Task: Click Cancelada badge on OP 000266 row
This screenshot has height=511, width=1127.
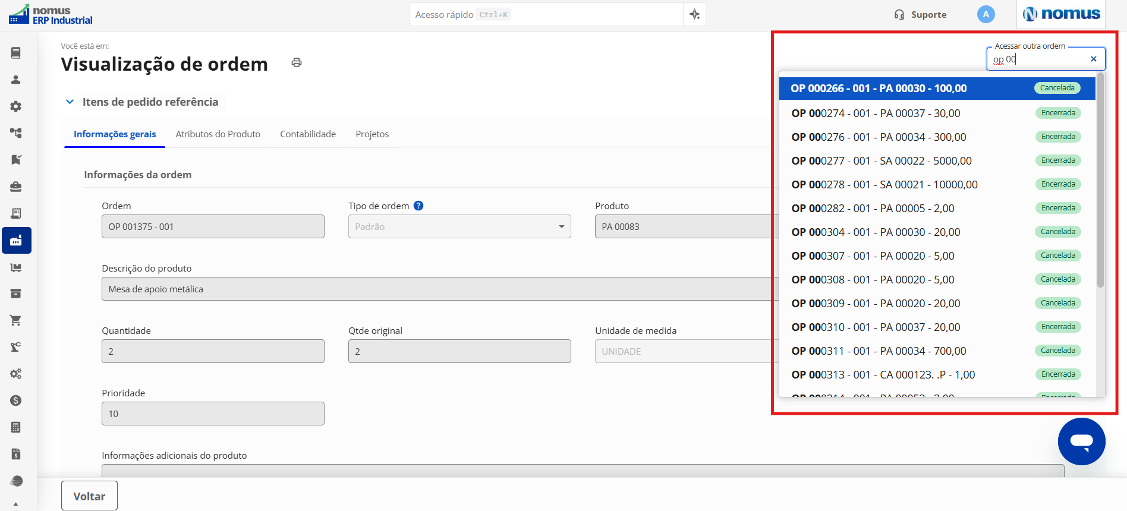Action: (x=1057, y=88)
